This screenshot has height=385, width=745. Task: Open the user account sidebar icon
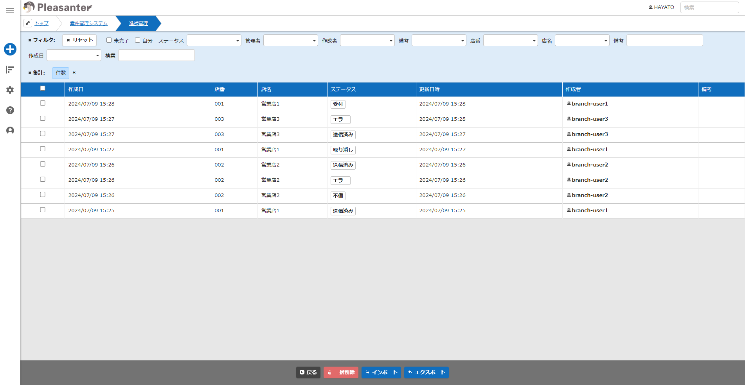[10, 131]
